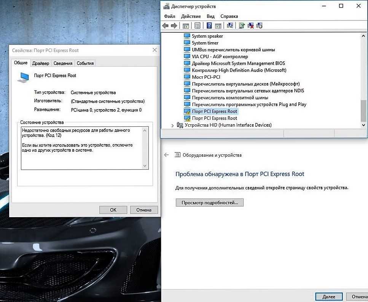Click the warning icon of the highlighted Порт PCI Express Root
This screenshot has width=368, height=302.
point(187,111)
